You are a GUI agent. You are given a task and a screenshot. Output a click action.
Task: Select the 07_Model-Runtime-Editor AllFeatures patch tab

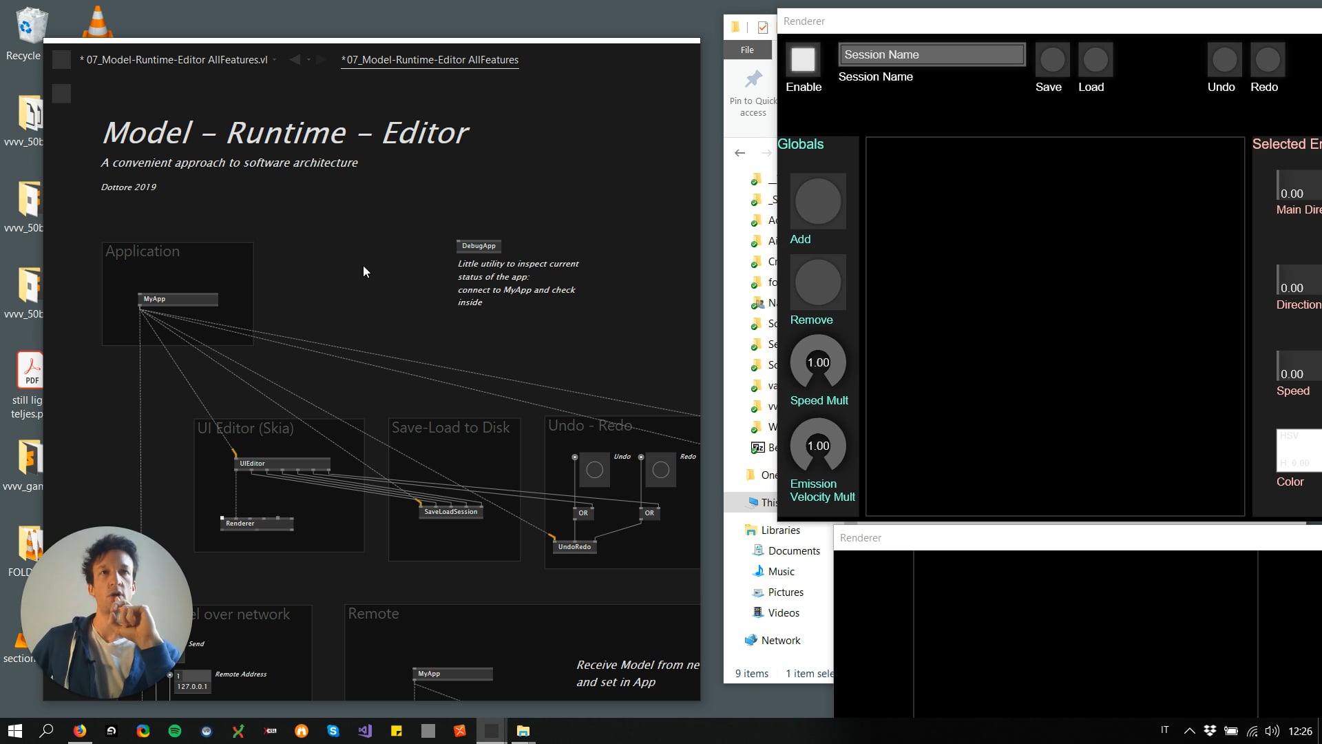point(430,60)
